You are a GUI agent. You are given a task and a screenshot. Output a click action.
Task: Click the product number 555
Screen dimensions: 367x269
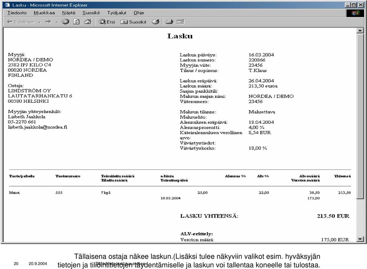coord(59,193)
